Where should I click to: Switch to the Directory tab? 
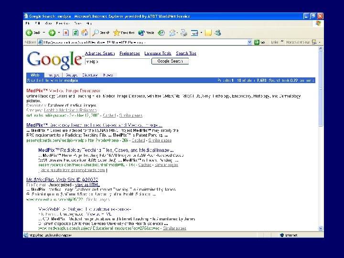pos(90,75)
